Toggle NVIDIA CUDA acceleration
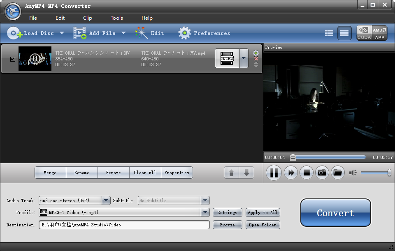 pos(364,33)
